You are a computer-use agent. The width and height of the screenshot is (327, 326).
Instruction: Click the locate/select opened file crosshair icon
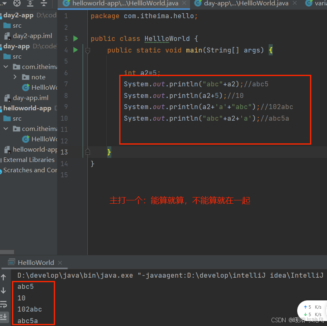point(17,3)
